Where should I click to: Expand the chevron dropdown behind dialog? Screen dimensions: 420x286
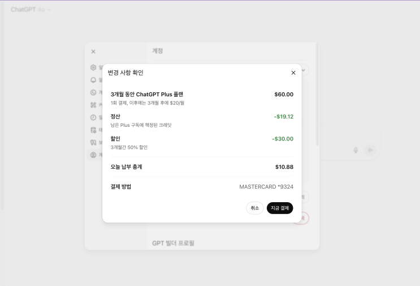(x=304, y=70)
